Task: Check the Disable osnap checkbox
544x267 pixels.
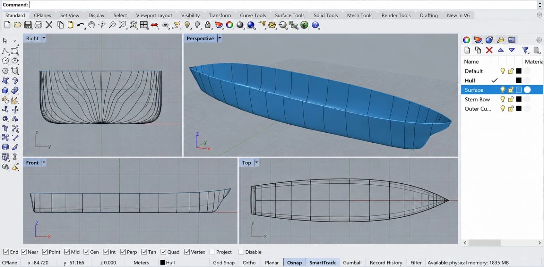Action: click(241, 252)
